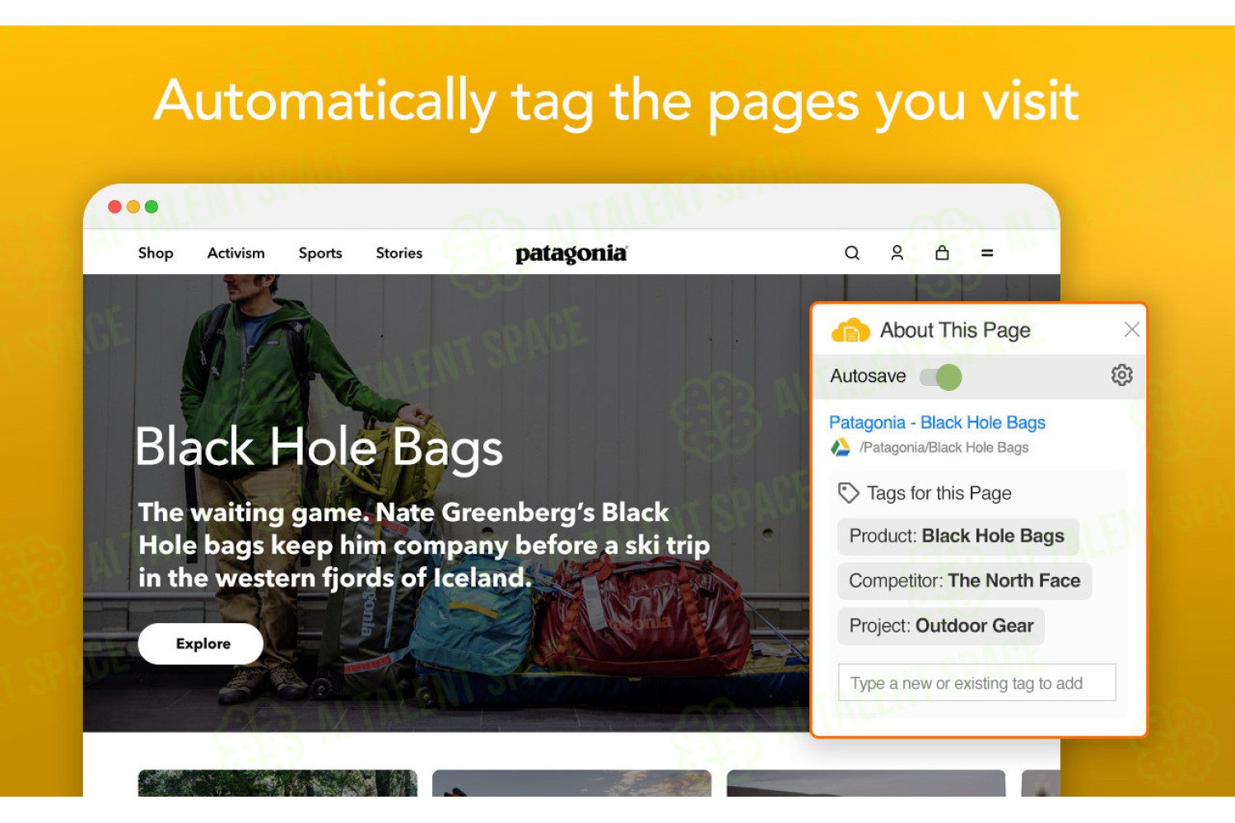Open the Patagonia - Black Hole Bags link
The height and width of the screenshot is (823, 1235).
(937, 423)
